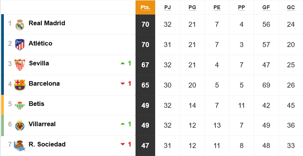Click the PG column header
303x156 pixels.
tap(192, 7)
